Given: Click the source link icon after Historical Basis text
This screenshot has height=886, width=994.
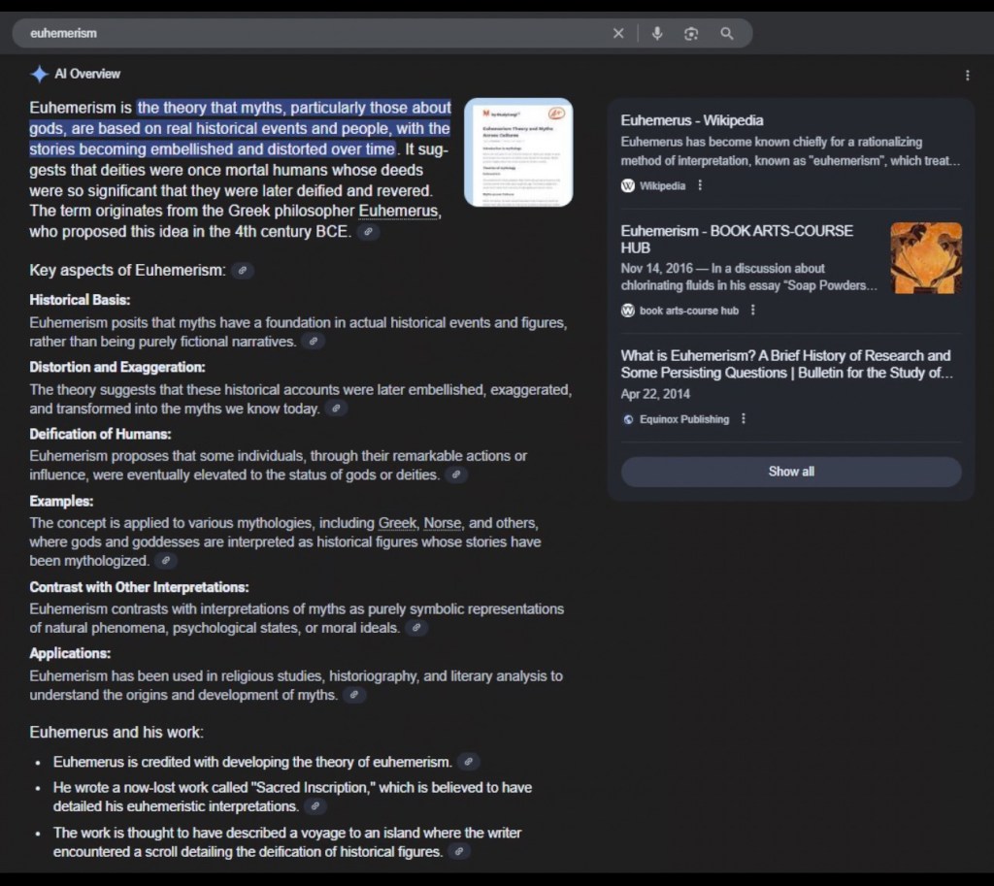Looking at the screenshot, I should point(312,342).
